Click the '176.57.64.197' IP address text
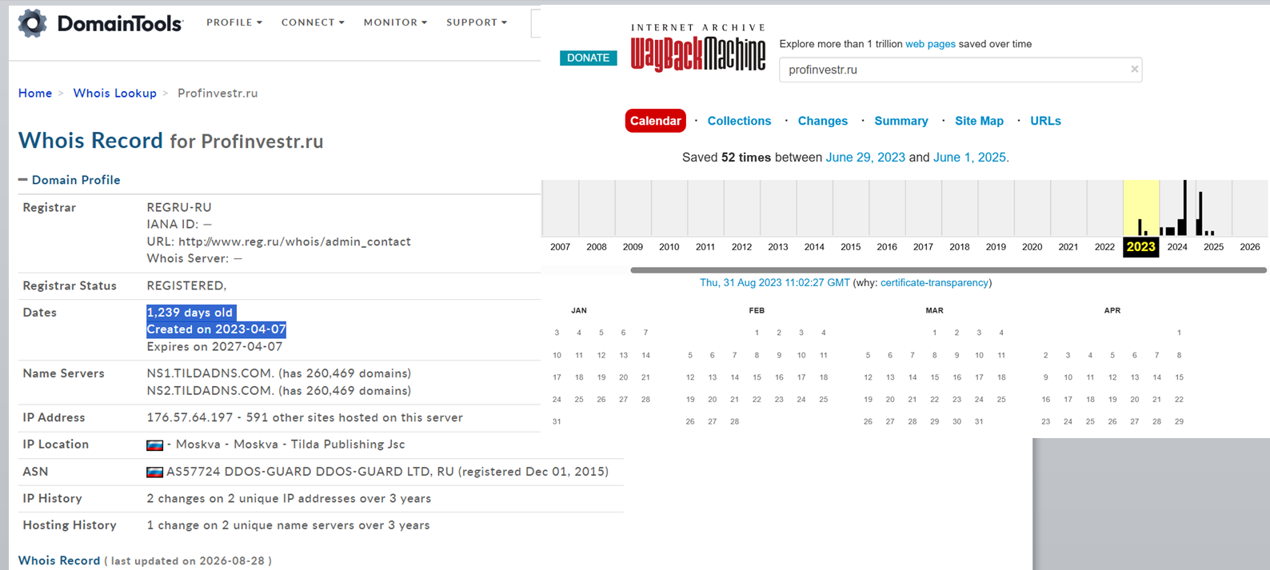 pos(190,417)
